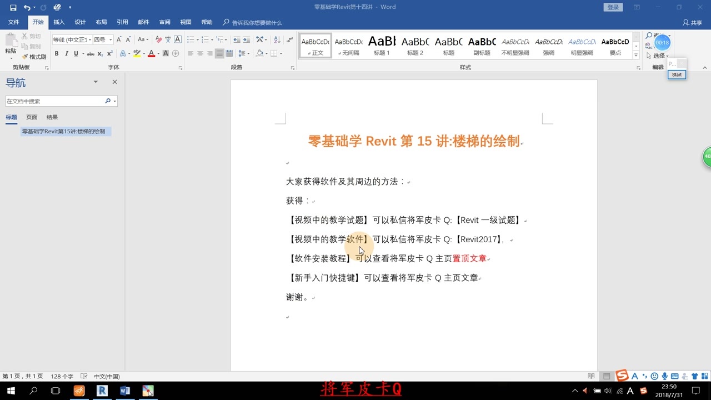Screen dimensions: 711x400
Task: Click the Character Border (A in box) icon
Action: tap(178, 39)
